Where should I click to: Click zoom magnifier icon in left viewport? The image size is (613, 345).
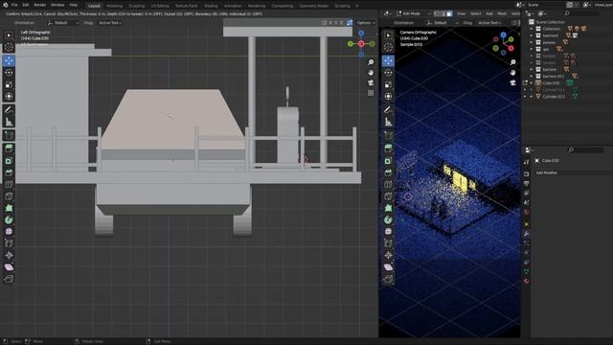pyautogui.click(x=371, y=62)
